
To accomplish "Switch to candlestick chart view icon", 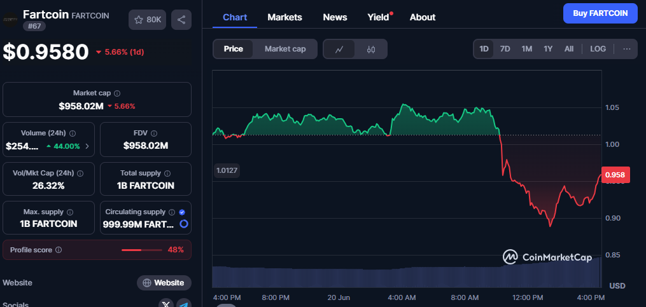I will point(371,50).
